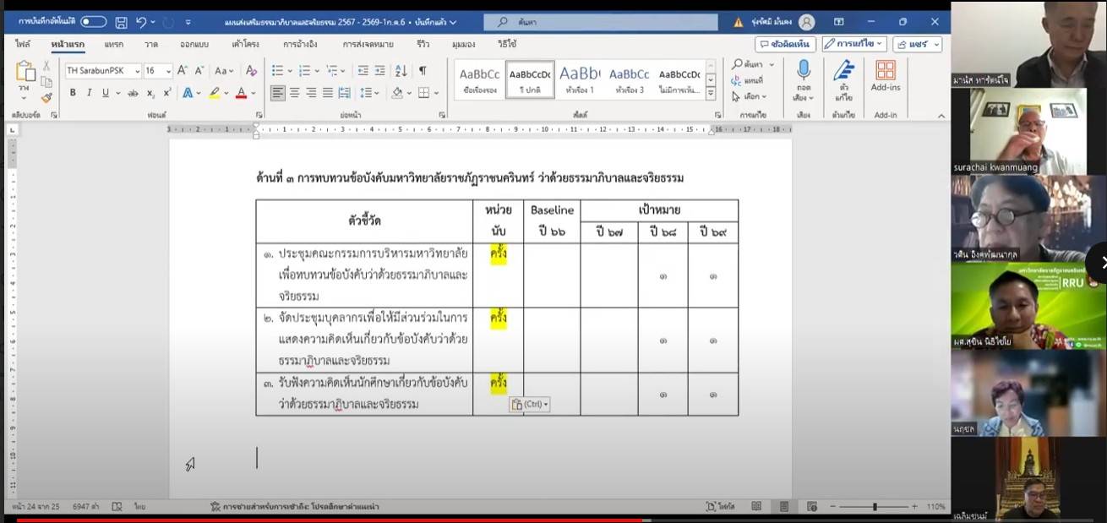Click the Decrease Font Size icon
This screenshot has width=1107, height=523.
199,71
